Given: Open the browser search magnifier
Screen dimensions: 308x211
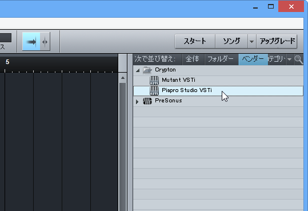Looking at the screenshot, I should click(298, 59).
